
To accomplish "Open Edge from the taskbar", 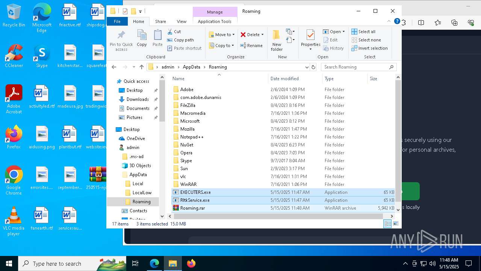I will (x=154, y=263).
